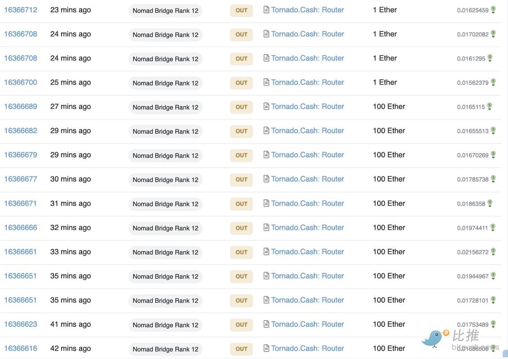Click the lightbulb icon beside fee 0.01974411
Screen dimensions: 508x359
pyautogui.click(x=493, y=227)
